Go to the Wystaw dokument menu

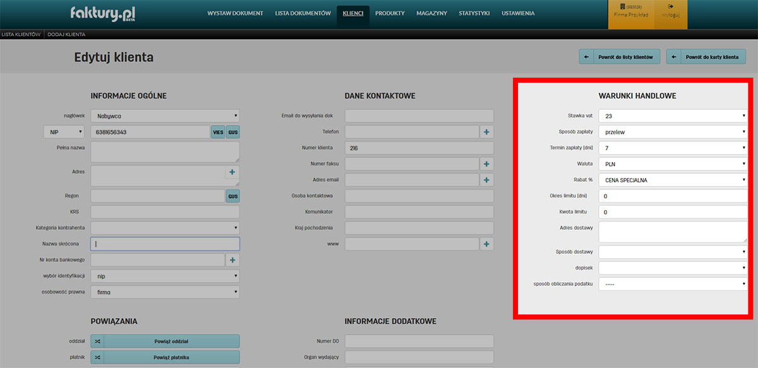pyautogui.click(x=234, y=13)
